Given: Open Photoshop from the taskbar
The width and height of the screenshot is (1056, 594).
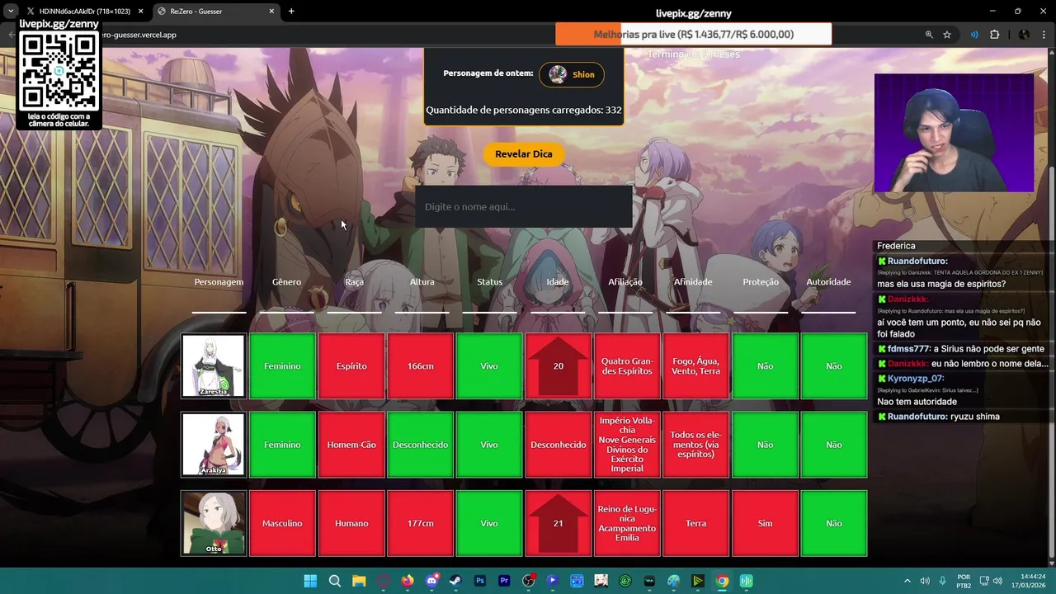Looking at the screenshot, I should (479, 581).
